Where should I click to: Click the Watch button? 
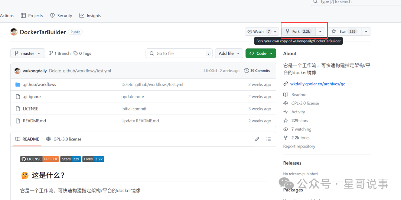pos(258,32)
